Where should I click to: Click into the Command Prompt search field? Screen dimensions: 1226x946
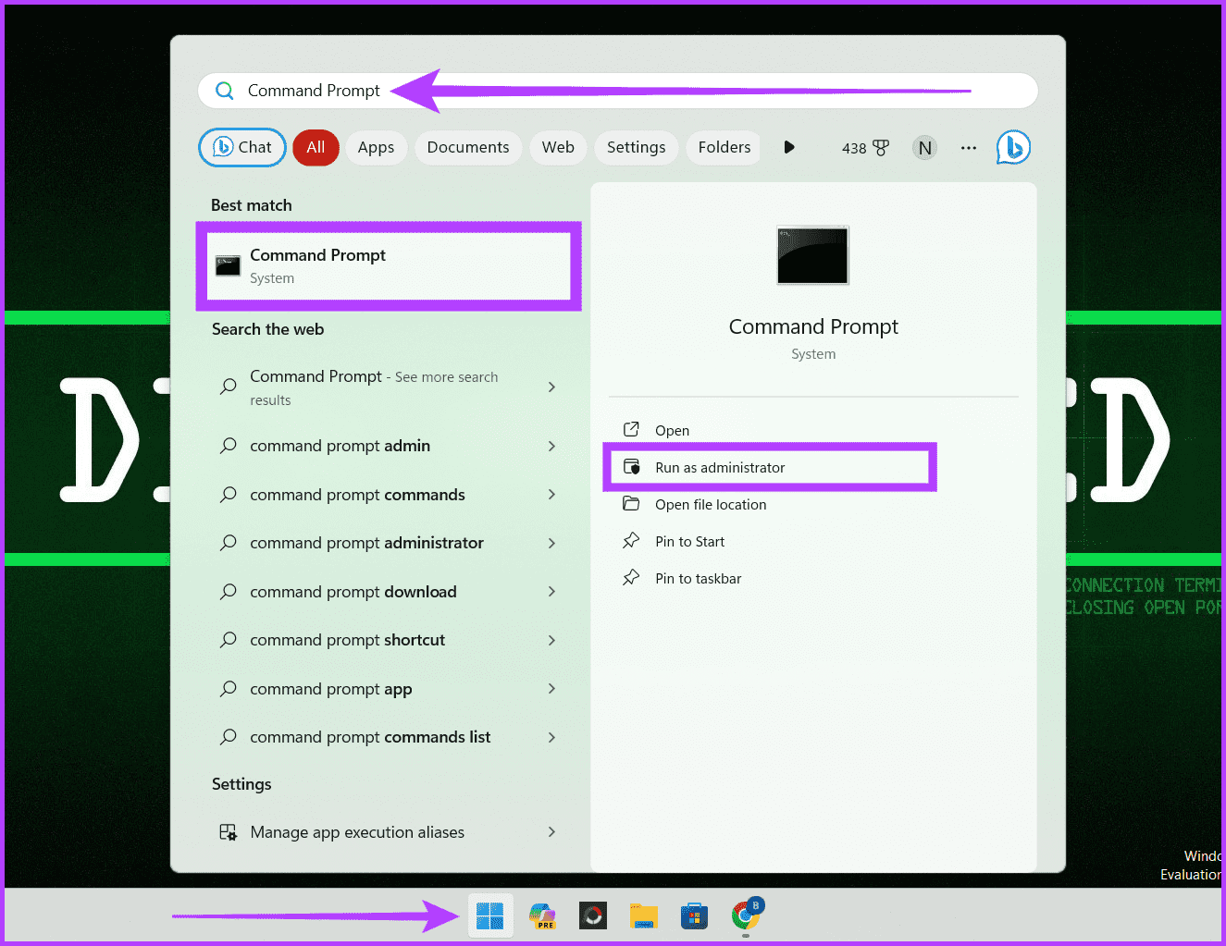coord(618,91)
